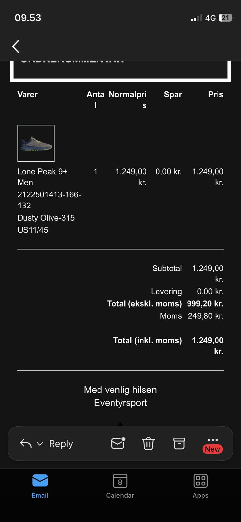Tap the Reply arrow icon
Screen dimensions: 241x522
tap(26, 443)
